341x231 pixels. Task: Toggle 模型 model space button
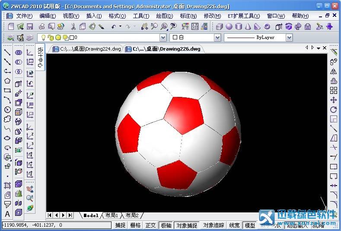pyautogui.click(x=250, y=225)
